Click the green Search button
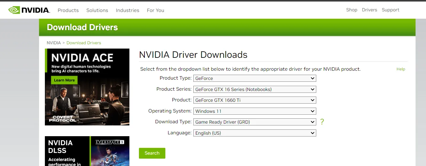Viewport: 426px width, 166px height. click(152, 153)
